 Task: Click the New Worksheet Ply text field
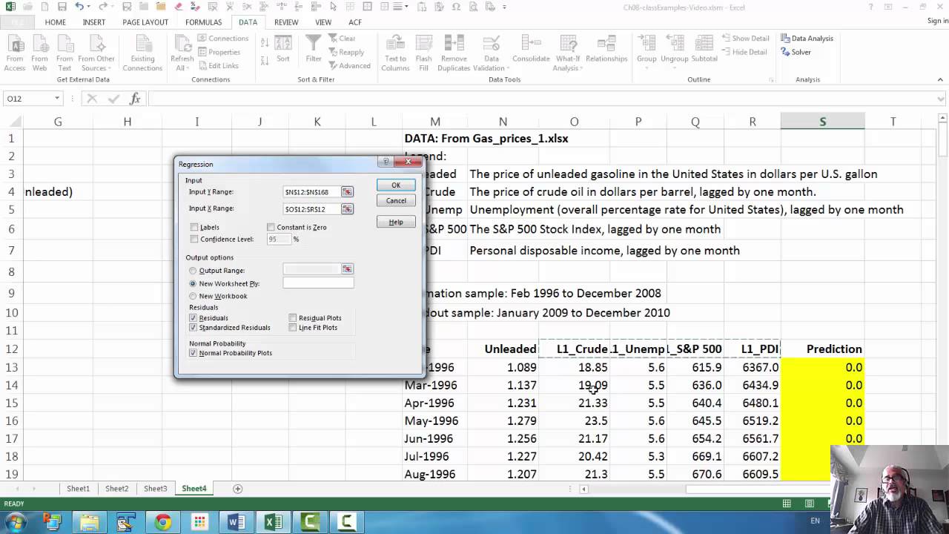pyautogui.click(x=318, y=283)
